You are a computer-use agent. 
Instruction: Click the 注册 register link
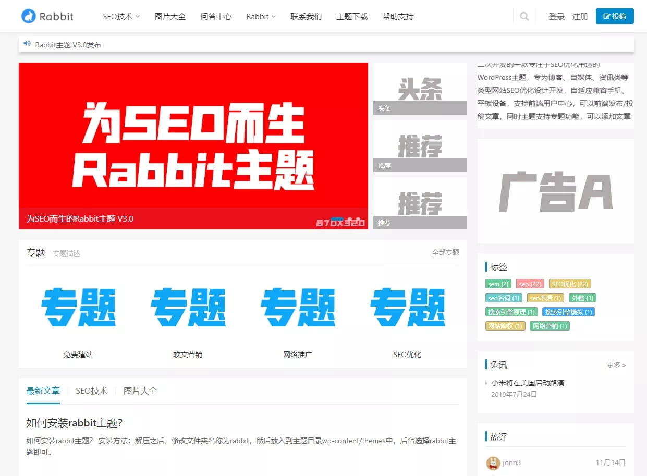pos(580,16)
